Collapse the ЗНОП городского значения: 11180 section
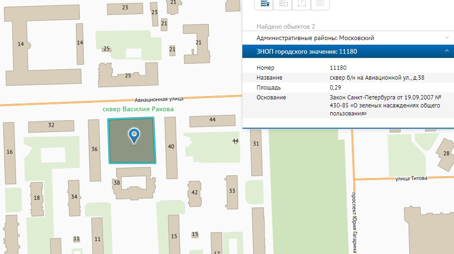Image resolution: width=454 pixels, height=254 pixels. click(446, 51)
